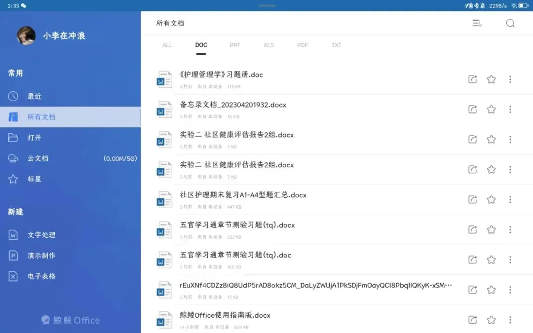Image resolution: width=533 pixels, height=333 pixels.
Task: Open more options for 《护理管理学》习题册.doc
Action: [x=510, y=79]
